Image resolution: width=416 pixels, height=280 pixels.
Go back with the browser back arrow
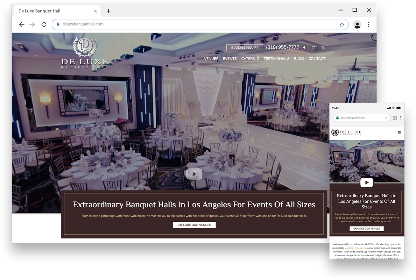click(x=21, y=25)
